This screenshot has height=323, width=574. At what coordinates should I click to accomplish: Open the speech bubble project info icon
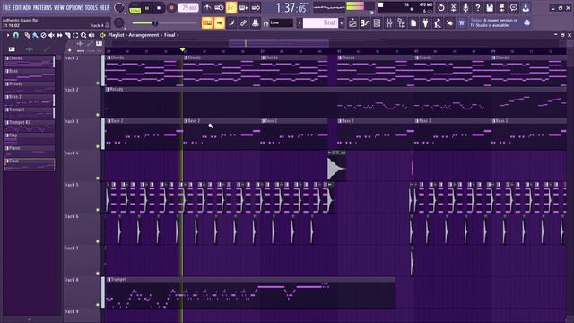(514, 8)
